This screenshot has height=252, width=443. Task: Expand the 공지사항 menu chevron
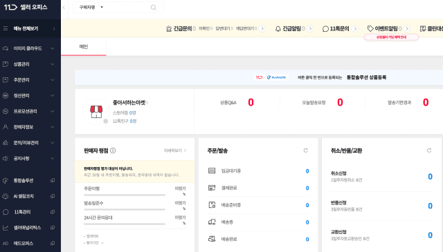[x=53, y=158]
